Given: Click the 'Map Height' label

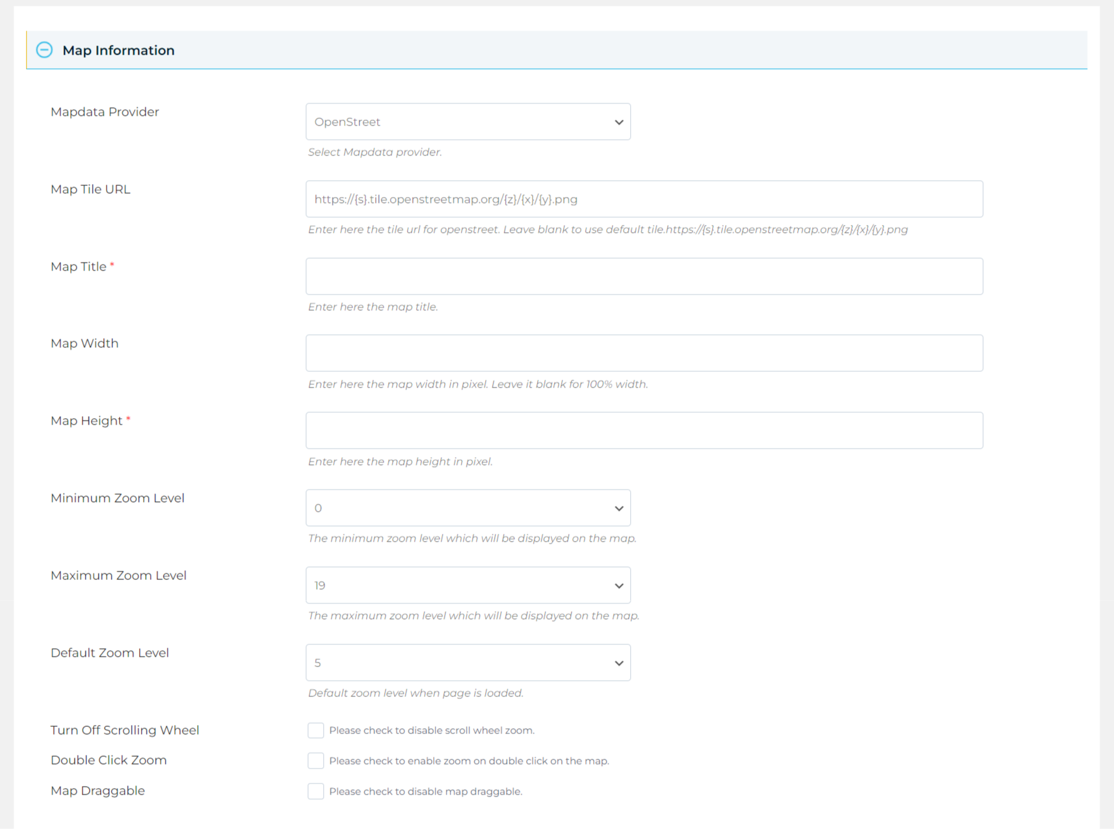Looking at the screenshot, I should click(86, 421).
